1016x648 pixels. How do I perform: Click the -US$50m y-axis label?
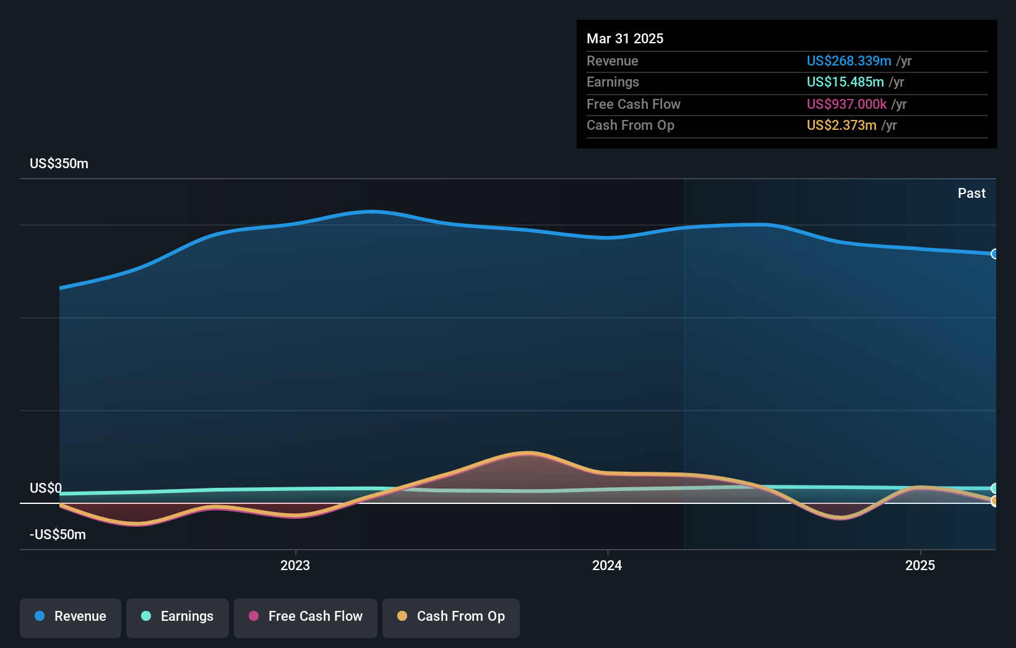[58, 535]
